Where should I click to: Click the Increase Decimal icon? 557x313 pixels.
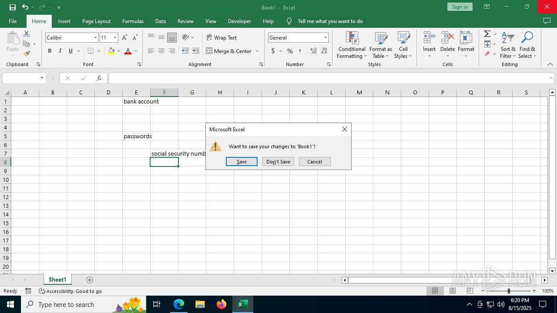pos(314,51)
